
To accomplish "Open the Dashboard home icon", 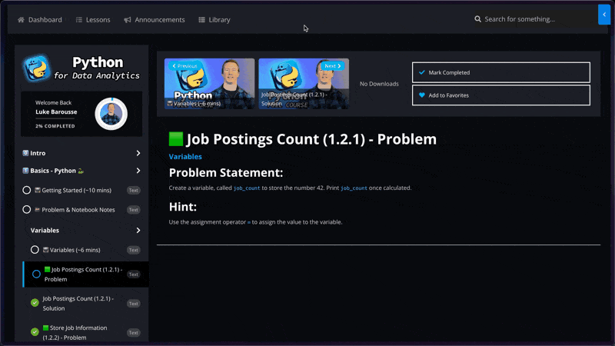I will coord(22,20).
